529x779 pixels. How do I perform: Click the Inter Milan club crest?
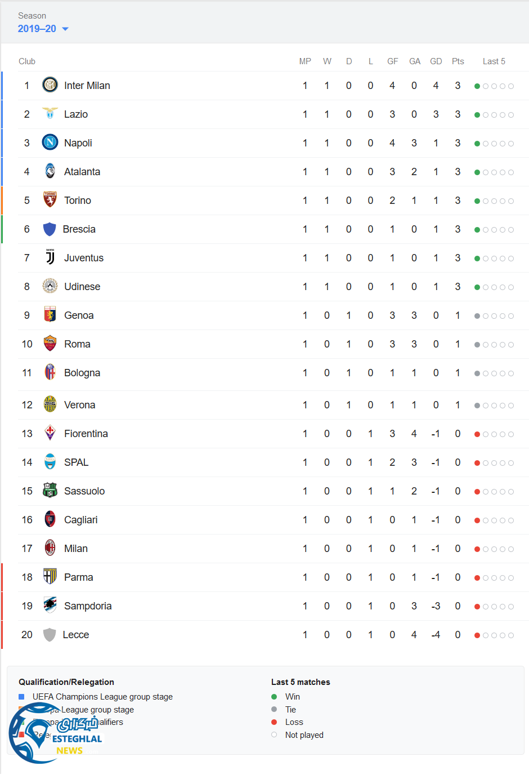point(50,85)
